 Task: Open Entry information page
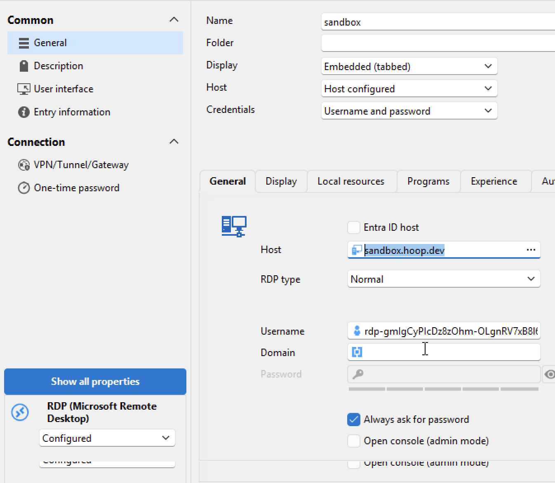click(x=72, y=112)
